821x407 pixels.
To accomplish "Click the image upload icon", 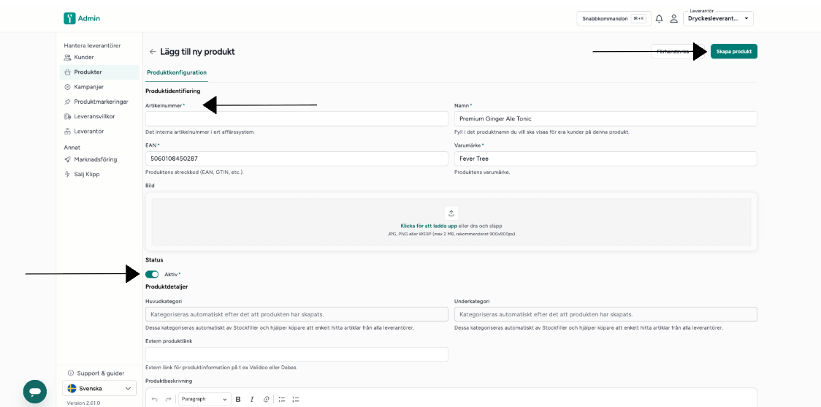I will coord(451,213).
